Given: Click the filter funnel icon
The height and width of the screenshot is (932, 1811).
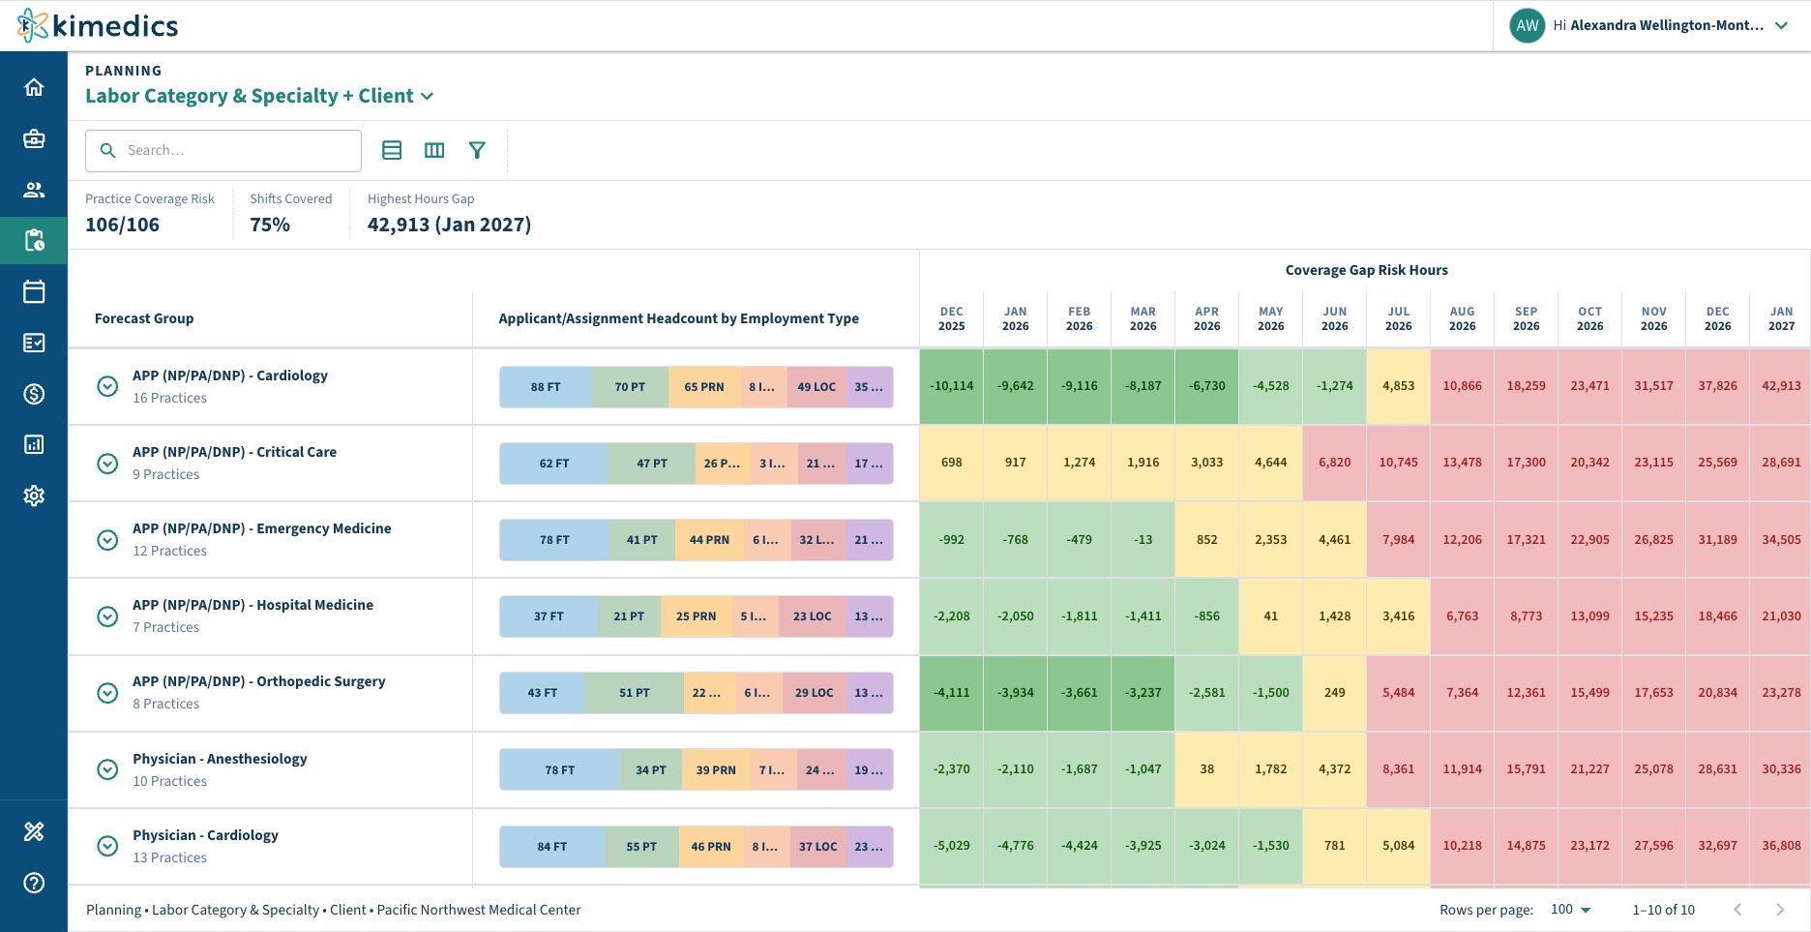Looking at the screenshot, I should tap(477, 150).
